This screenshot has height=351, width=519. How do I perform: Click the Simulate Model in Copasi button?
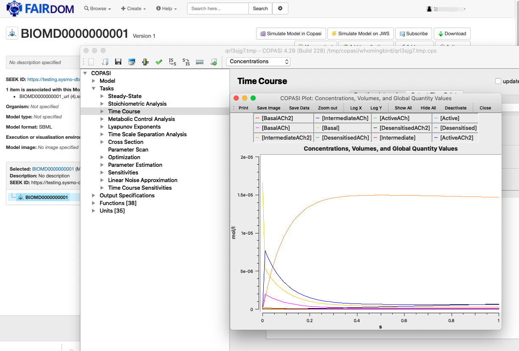point(291,33)
